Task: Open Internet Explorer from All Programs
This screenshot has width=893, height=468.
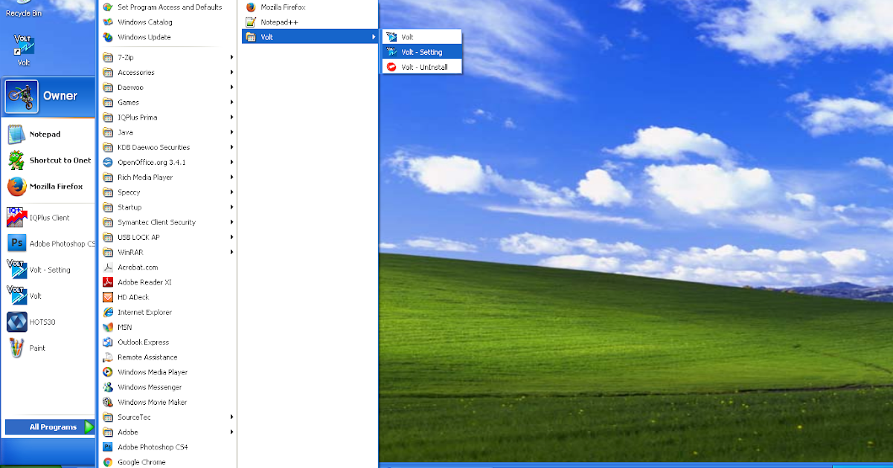Action: coord(167,312)
